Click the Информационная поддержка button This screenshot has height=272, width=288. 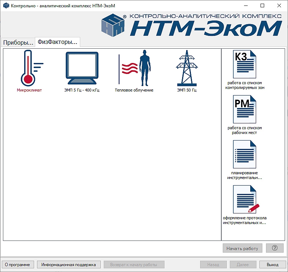point(69,264)
